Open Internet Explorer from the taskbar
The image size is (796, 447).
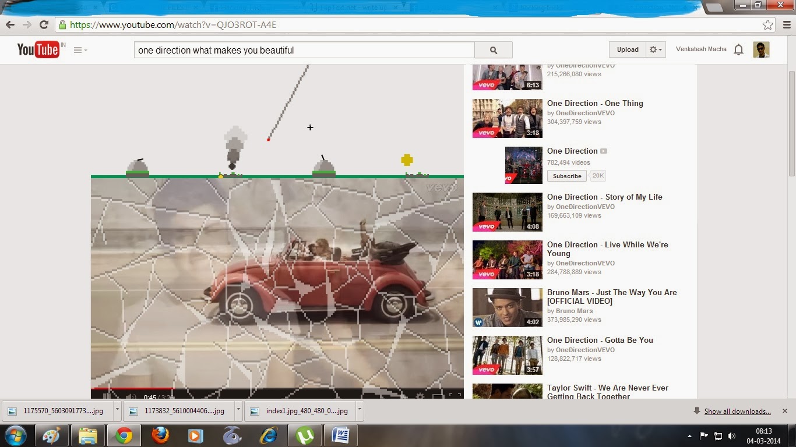click(x=269, y=435)
